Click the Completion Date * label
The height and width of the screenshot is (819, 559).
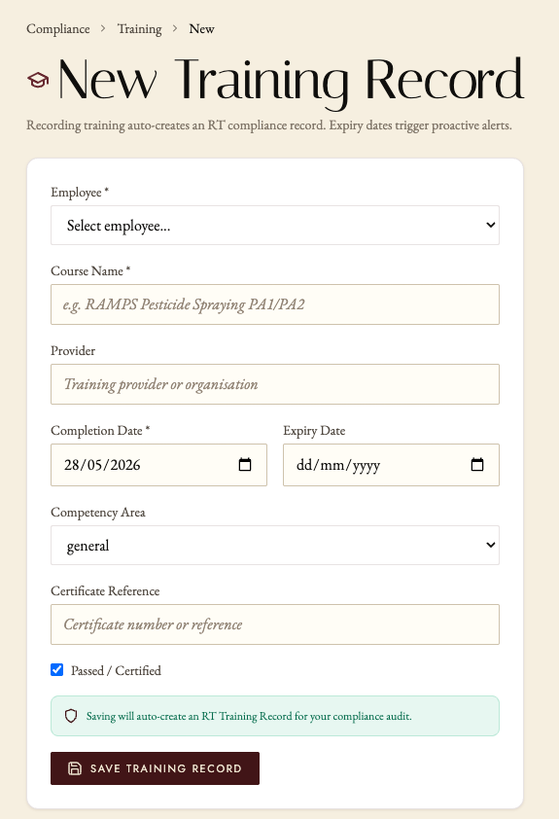100,431
